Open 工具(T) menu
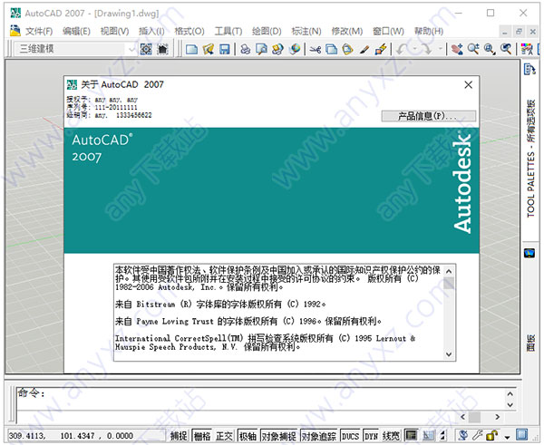The width and height of the screenshot is (544, 445). (228, 32)
